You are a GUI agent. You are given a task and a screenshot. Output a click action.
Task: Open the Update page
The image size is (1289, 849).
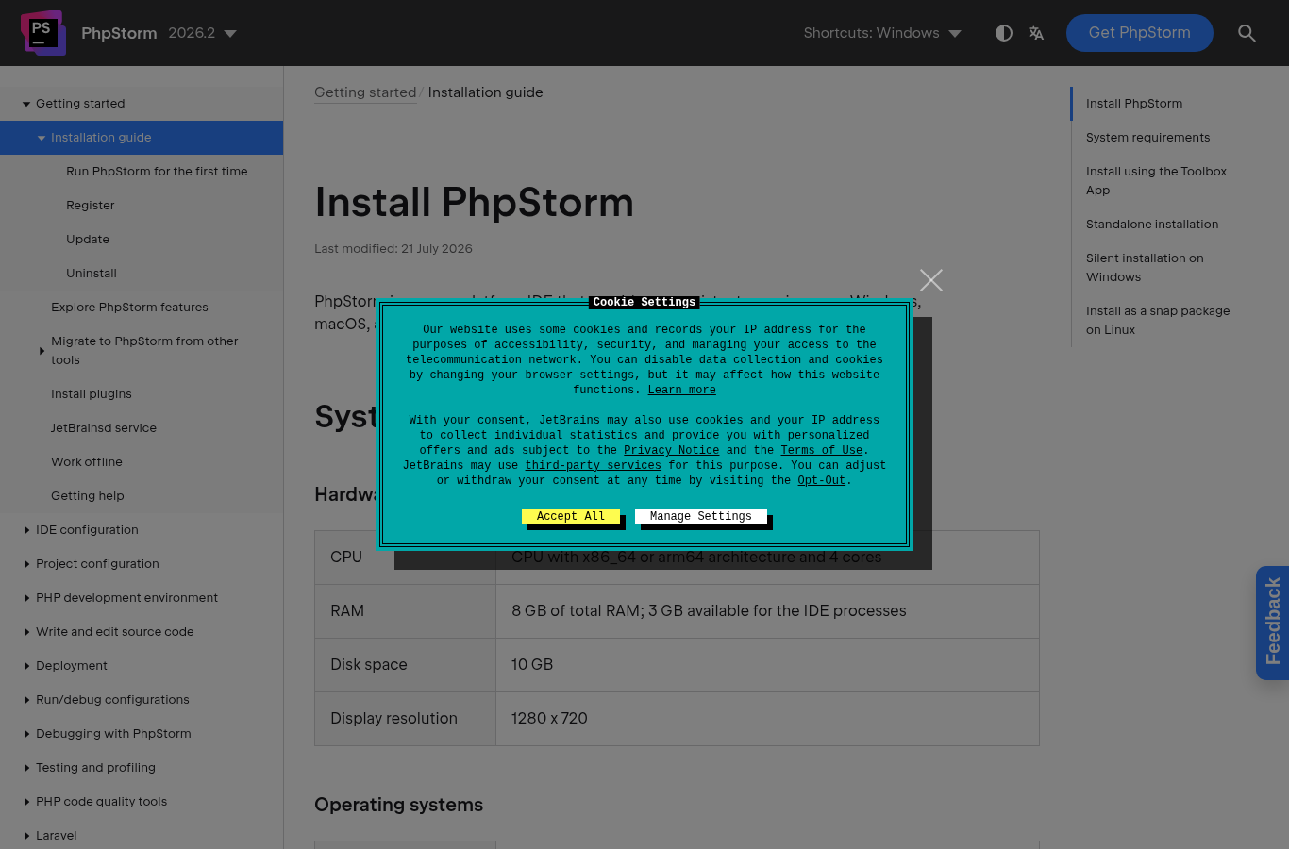pyautogui.click(x=88, y=240)
